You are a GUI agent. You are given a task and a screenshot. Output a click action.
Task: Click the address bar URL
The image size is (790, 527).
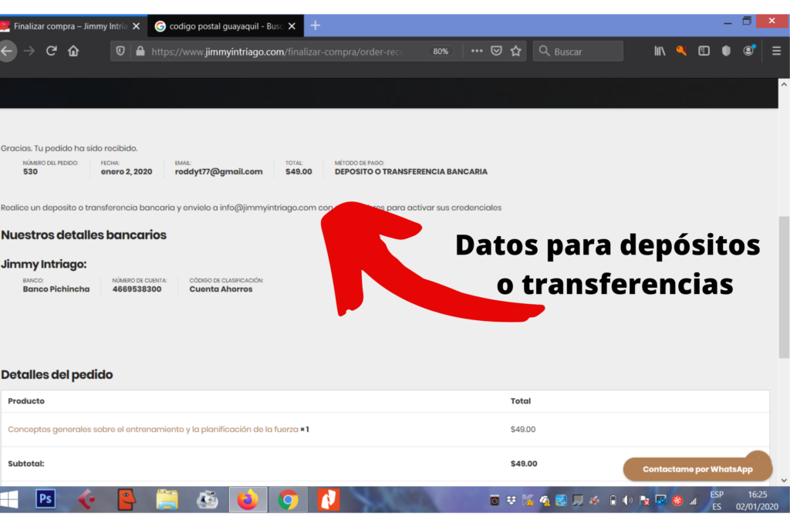[277, 52]
